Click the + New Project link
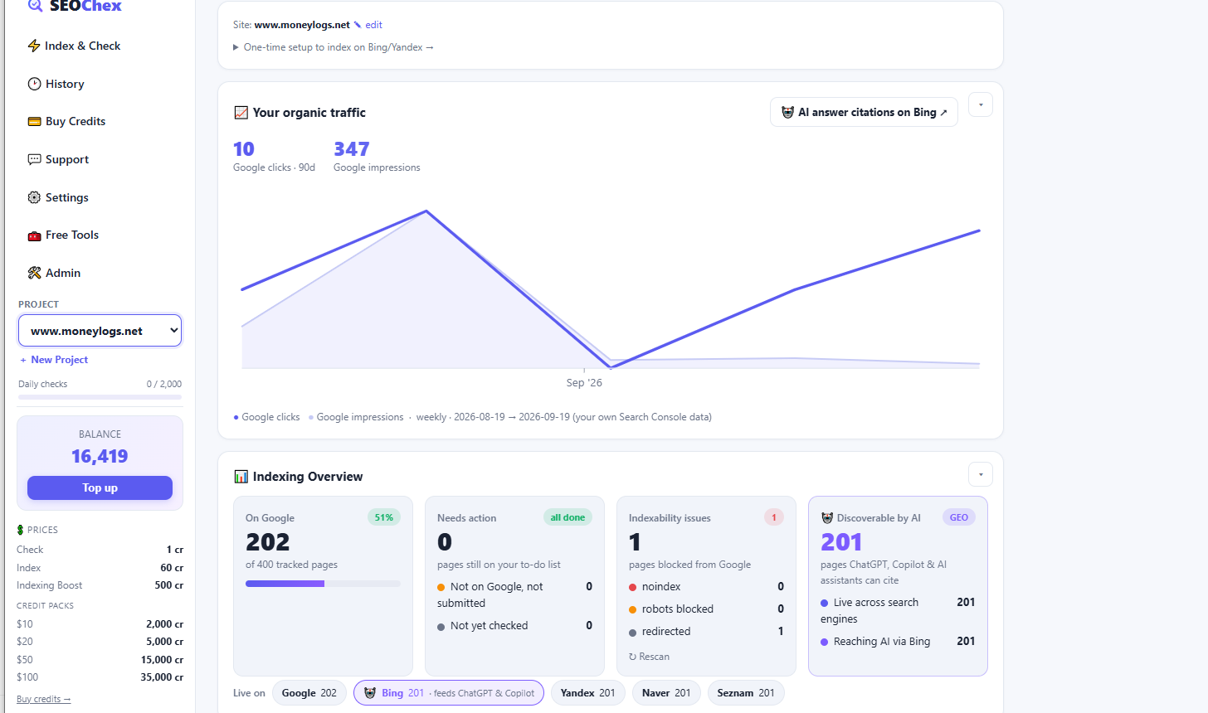The height and width of the screenshot is (713, 1208). coord(54,360)
